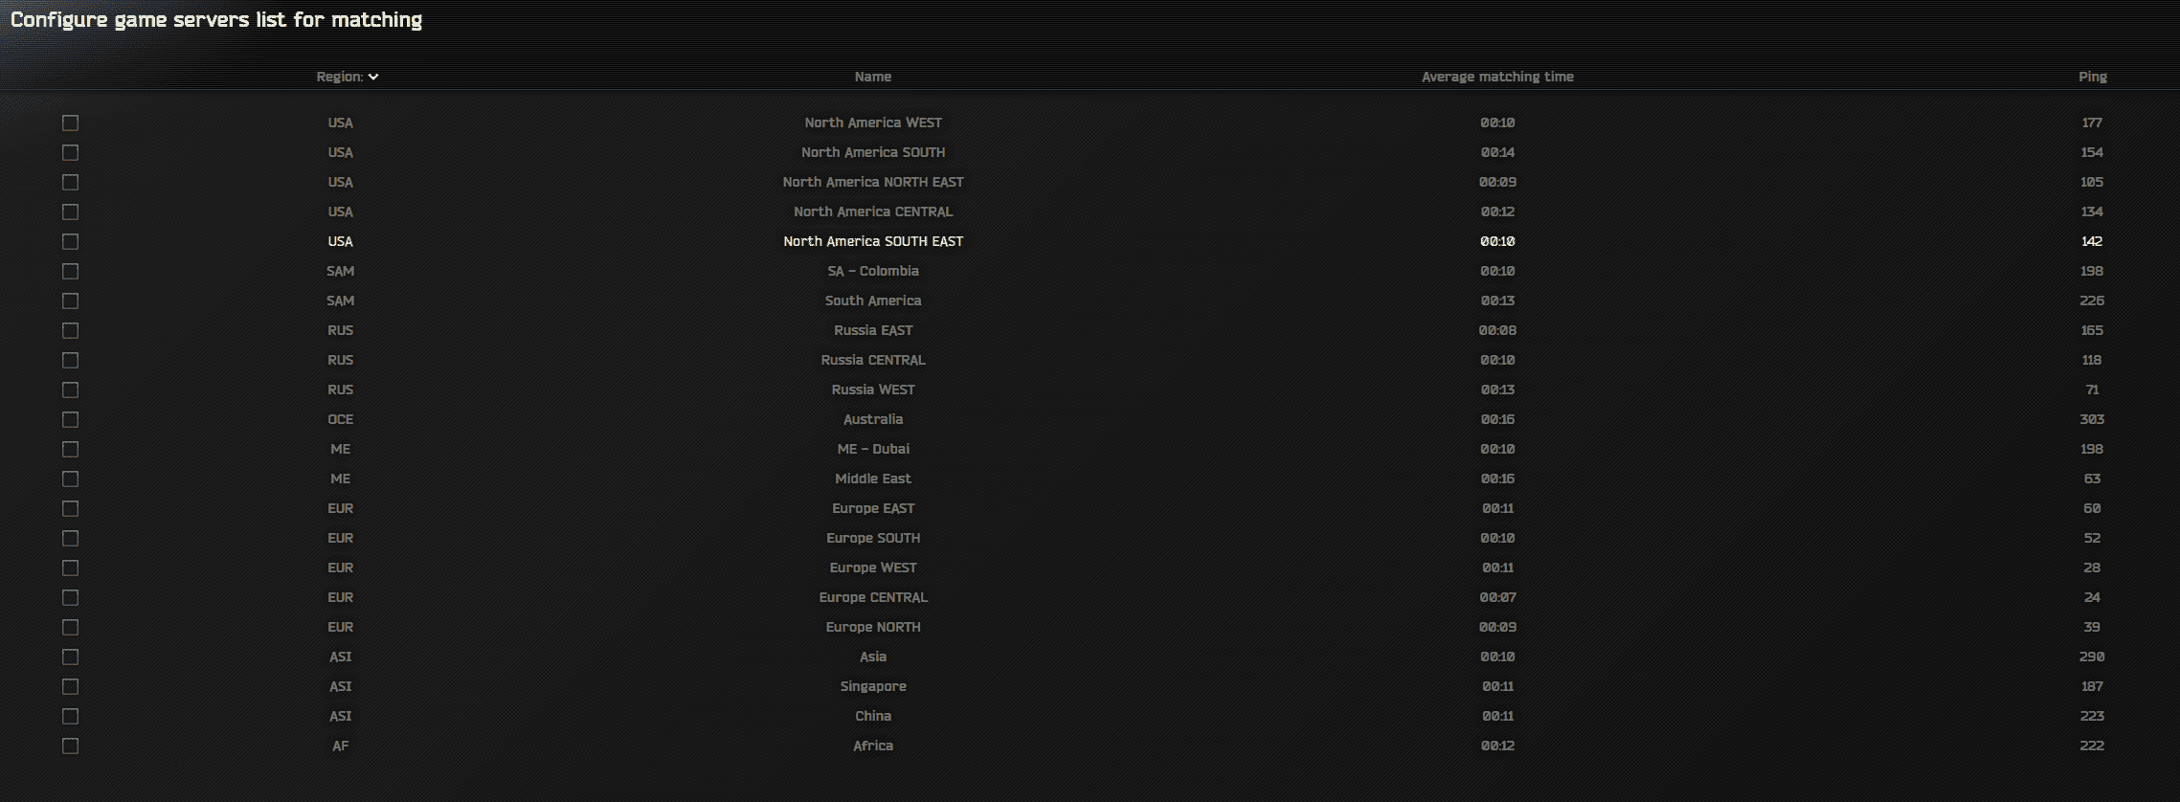2180x802 pixels.
Task: Click the OCE region label
Action: click(340, 419)
